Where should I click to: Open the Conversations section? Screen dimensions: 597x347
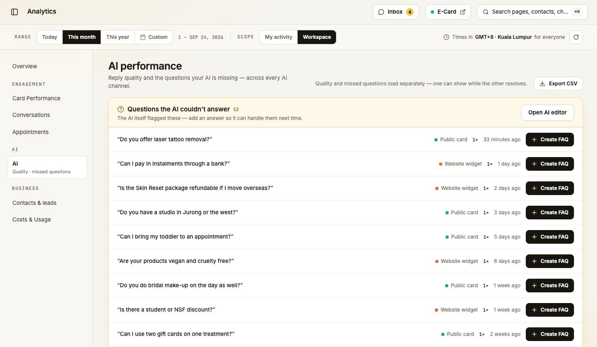pos(47,115)
